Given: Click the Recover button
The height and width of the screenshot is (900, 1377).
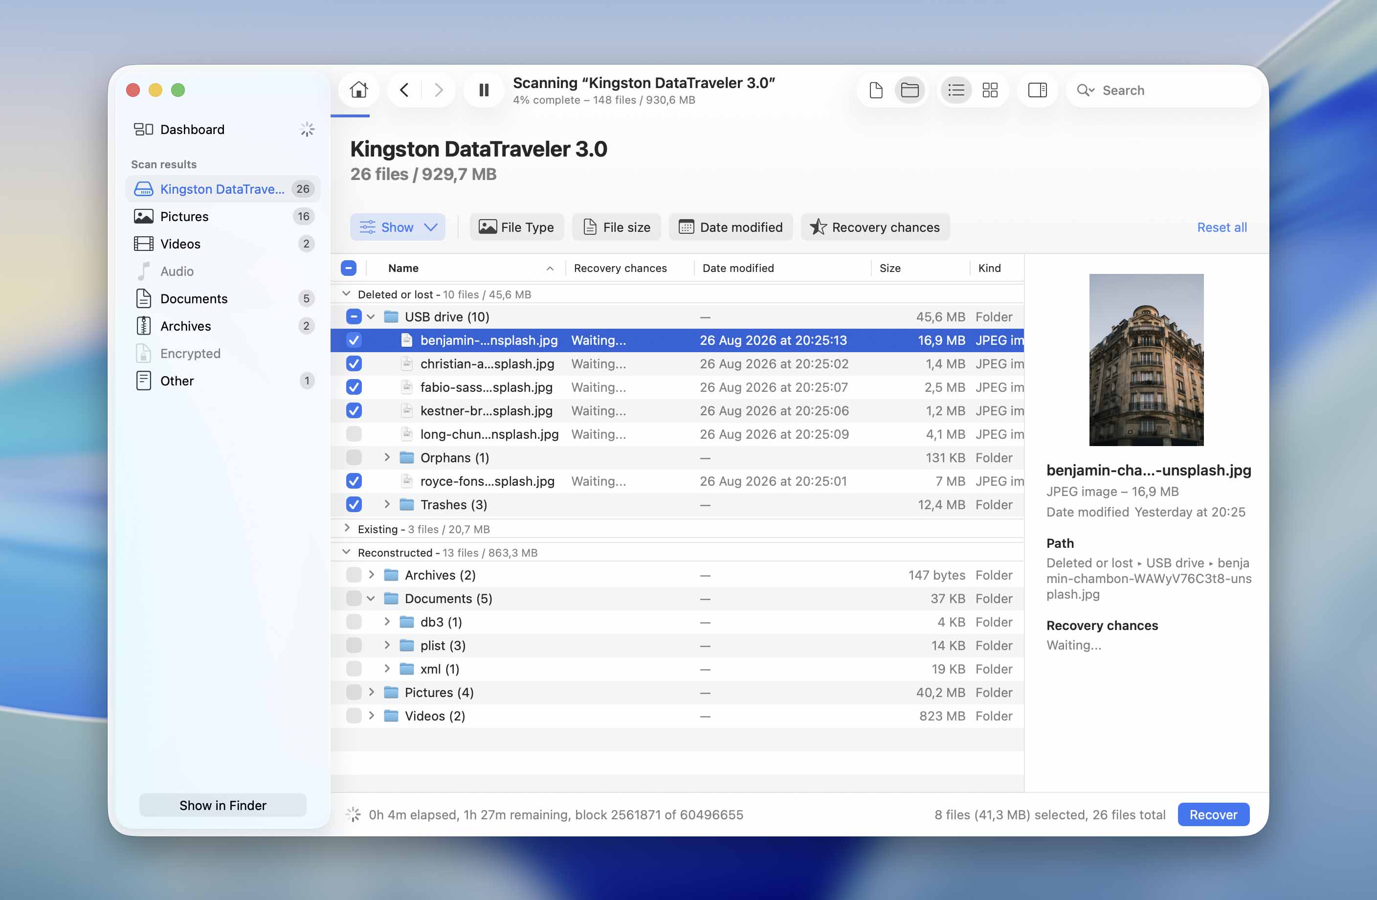Looking at the screenshot, I should (1213, 814).
